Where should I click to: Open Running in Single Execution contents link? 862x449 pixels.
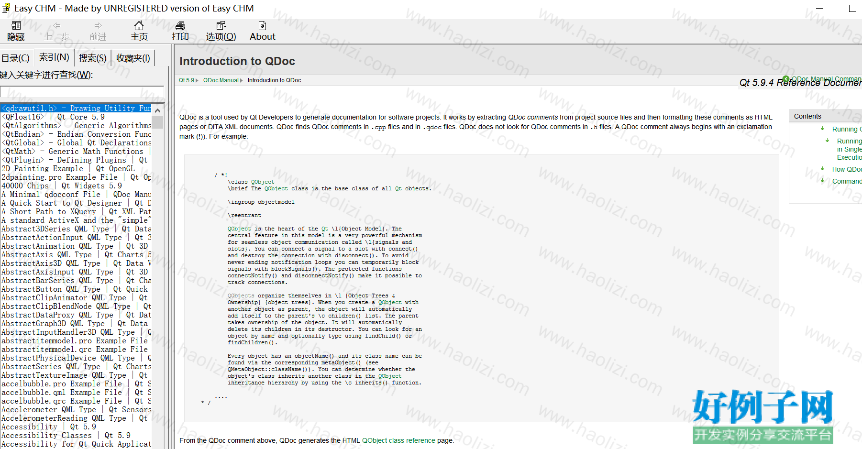click(x=849, y=149)
